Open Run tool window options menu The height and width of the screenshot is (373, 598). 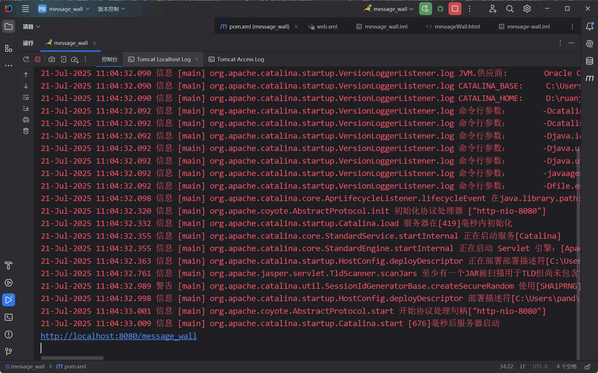pos(560,43)
